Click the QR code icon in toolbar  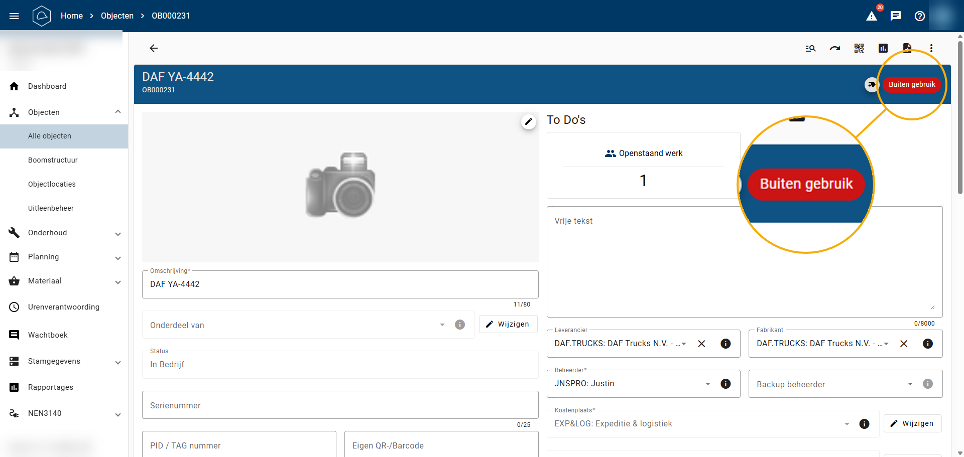pyautogui.click(x=859, y=48)
